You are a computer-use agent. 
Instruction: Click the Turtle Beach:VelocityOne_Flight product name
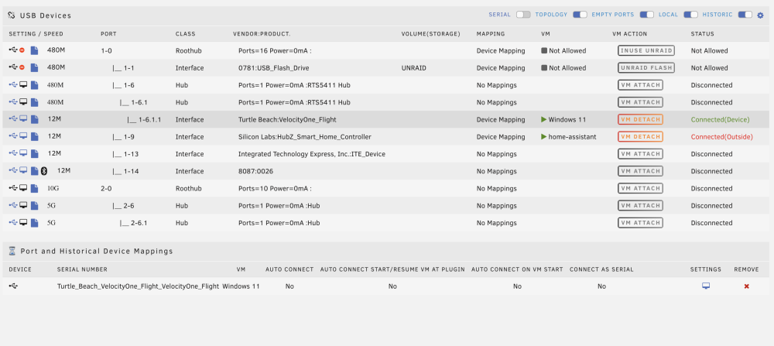click(287, 119)
